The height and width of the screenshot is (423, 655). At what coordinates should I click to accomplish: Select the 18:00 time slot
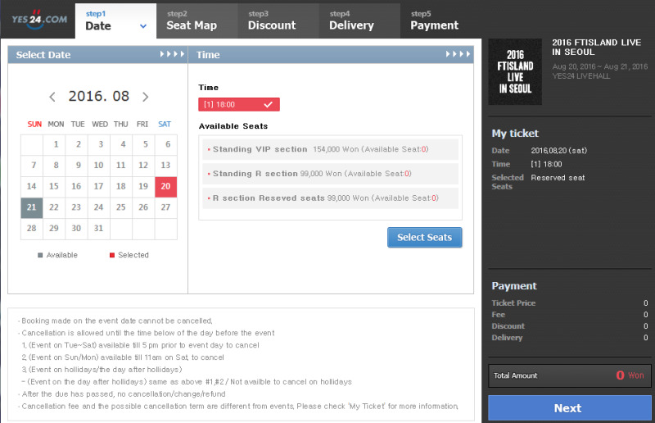(x=239, y=104)
